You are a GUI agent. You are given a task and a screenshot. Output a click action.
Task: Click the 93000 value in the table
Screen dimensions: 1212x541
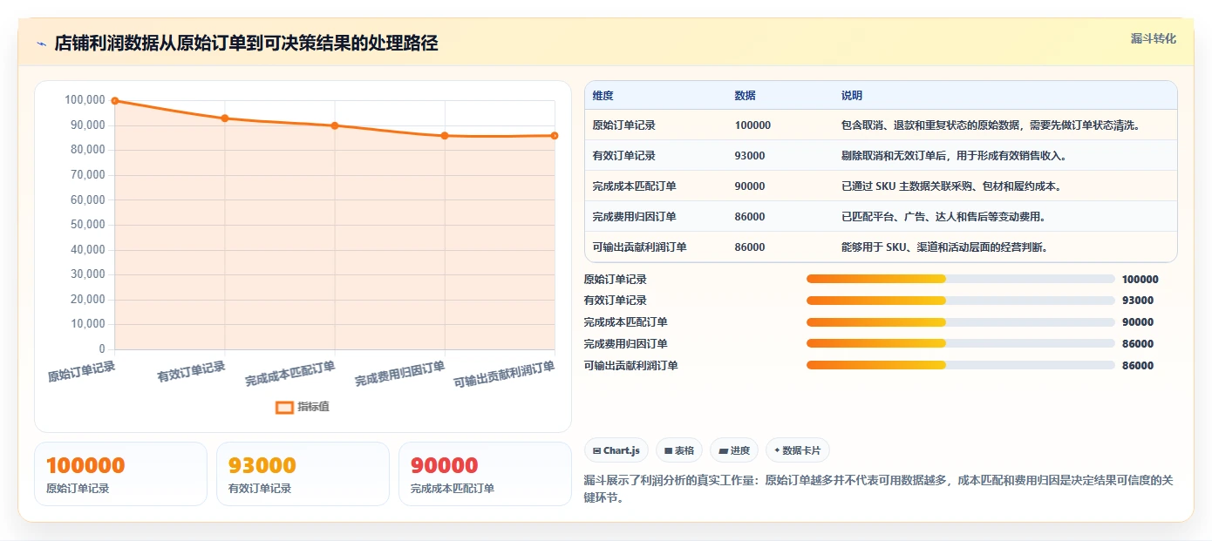point(750,156)
